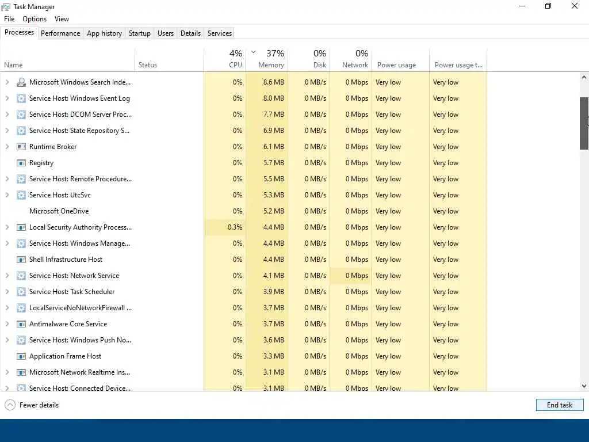Click the Registry process icon
The width and height of the screenshot is (589, 442).
pyautogui.click(x=21, y=163)
